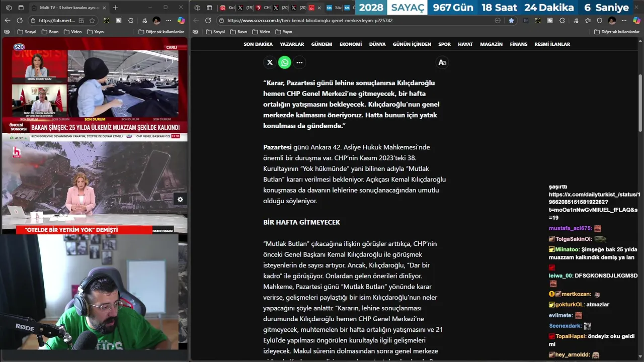This screenshot has height=362, width=644.
Task: Open Edge menu in Multi TV window
Action: coord(169,21)
